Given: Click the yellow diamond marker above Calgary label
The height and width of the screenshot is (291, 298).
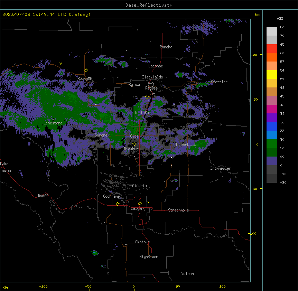Looking at the screenshot, I should [x=140, y=204].
